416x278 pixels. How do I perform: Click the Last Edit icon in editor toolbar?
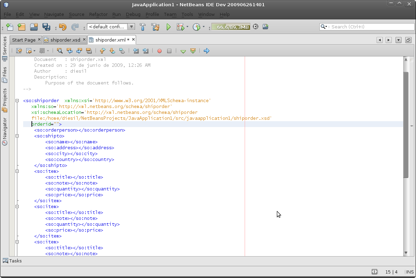pyautogui.click(x=19, y=51)
